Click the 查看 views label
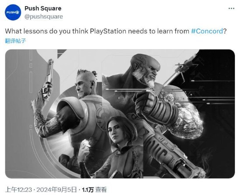The width and height of the screenshot is (241, 195). pos(101,190)
